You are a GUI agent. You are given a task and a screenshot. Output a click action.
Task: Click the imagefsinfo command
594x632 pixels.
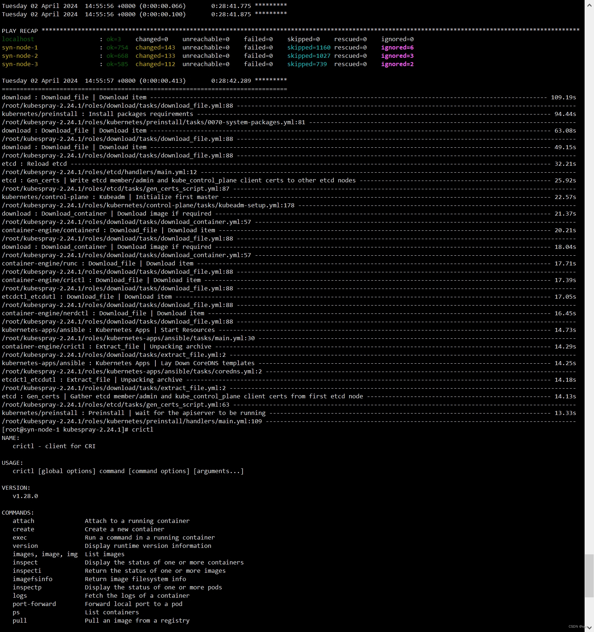point(33,579)
